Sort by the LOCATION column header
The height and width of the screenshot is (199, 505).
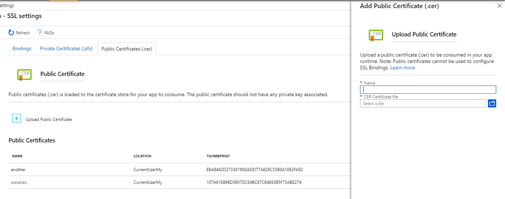click(142, 156)
